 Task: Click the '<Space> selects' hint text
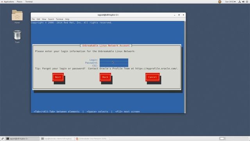[97, 112]
